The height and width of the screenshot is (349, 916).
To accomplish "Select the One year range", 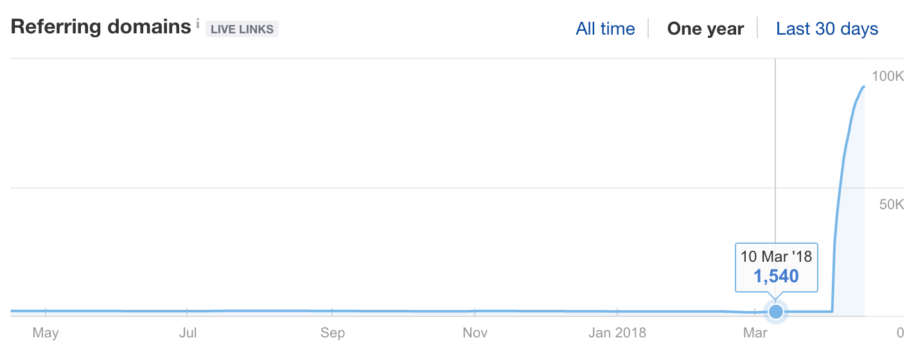I will point(705,29).
